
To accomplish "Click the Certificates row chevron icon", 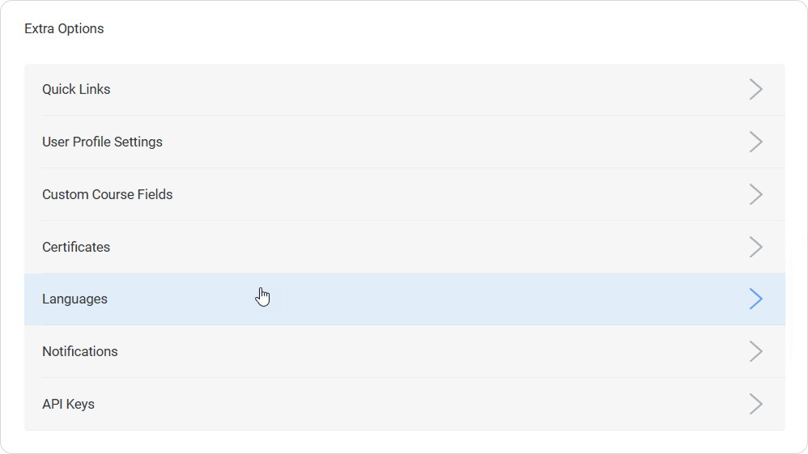I will (755, 247).
